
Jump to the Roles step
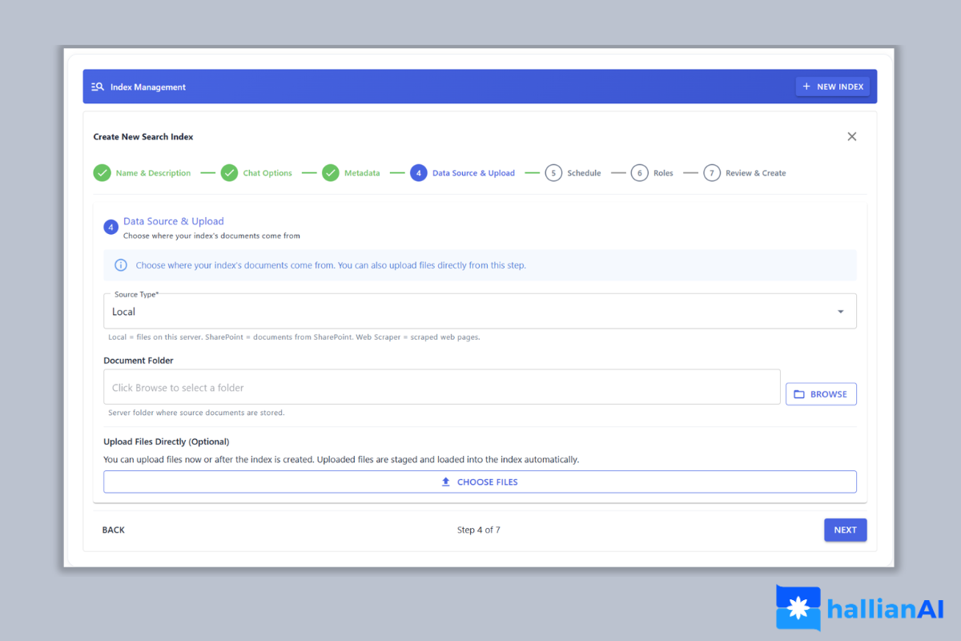coord(663,173)
